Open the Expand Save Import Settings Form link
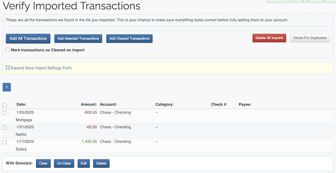 41,68
